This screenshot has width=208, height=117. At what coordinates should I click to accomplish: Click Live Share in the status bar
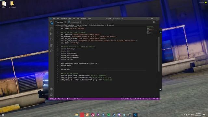pos(61,99)
